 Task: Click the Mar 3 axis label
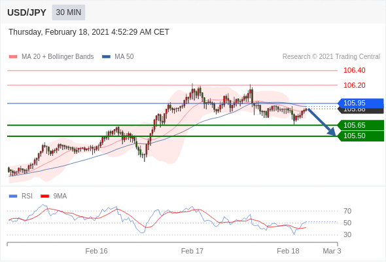tap(332, 251)
